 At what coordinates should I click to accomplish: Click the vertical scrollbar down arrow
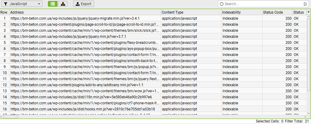tap(308, 113)
